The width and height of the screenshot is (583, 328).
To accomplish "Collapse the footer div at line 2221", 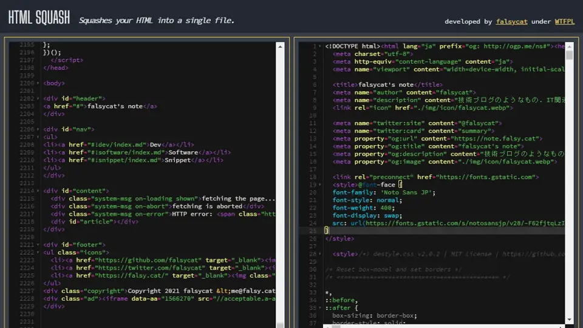I will tap(38, 245).
